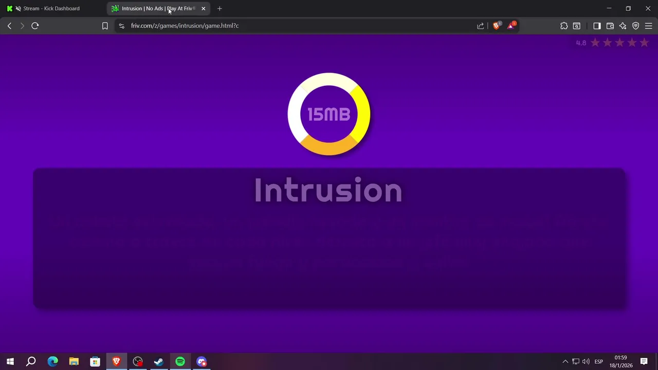Viewport: 658px width, 370px height.
Task: Open the Brave Shields lion icon
Action: coord(497,25)
